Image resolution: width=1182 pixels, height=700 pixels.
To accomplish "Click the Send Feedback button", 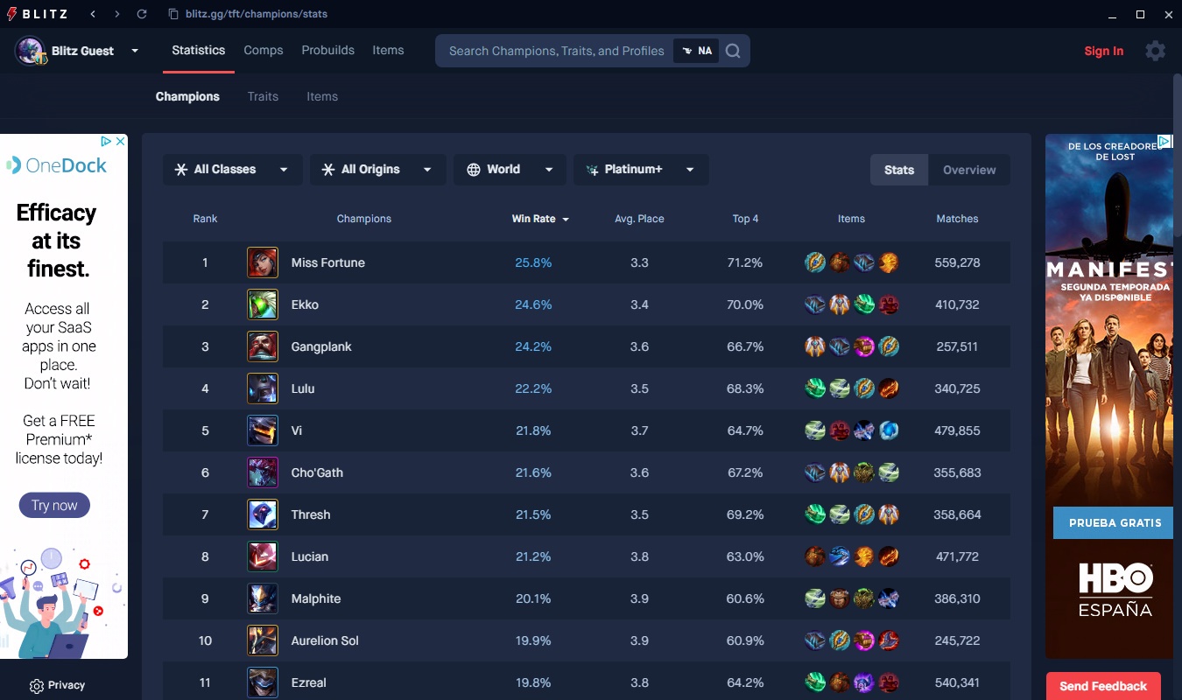I will point(1103,686).
